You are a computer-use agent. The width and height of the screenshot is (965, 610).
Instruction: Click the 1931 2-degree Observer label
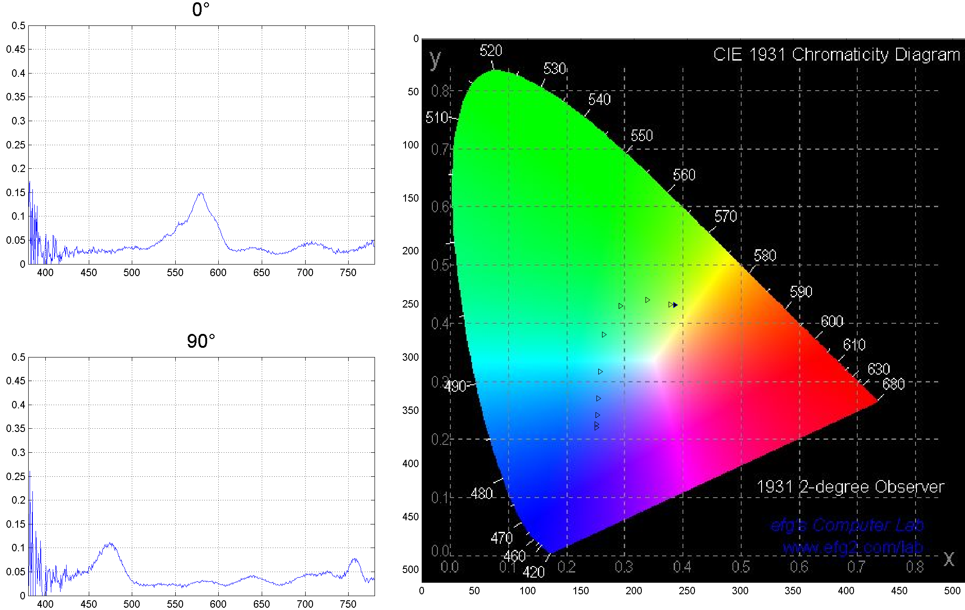pyautogui.click(x=850, y=487)
